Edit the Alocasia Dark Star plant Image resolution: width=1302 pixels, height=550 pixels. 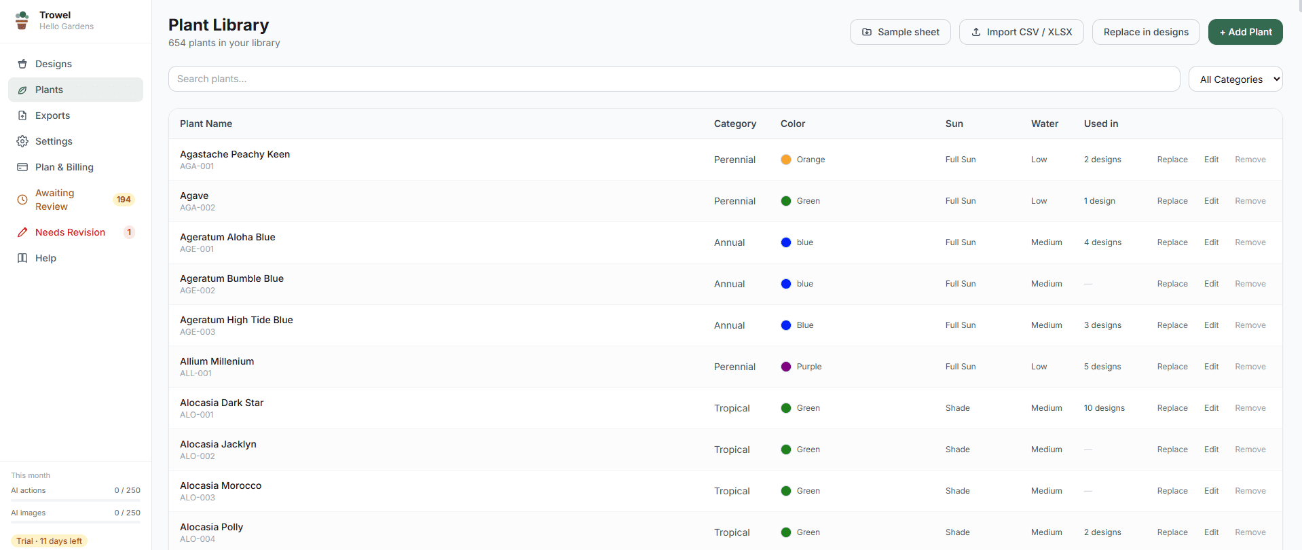pos(1212,408)
